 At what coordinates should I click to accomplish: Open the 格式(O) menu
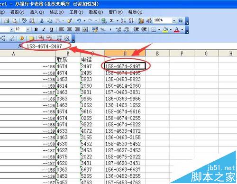[x=56, y=12]
